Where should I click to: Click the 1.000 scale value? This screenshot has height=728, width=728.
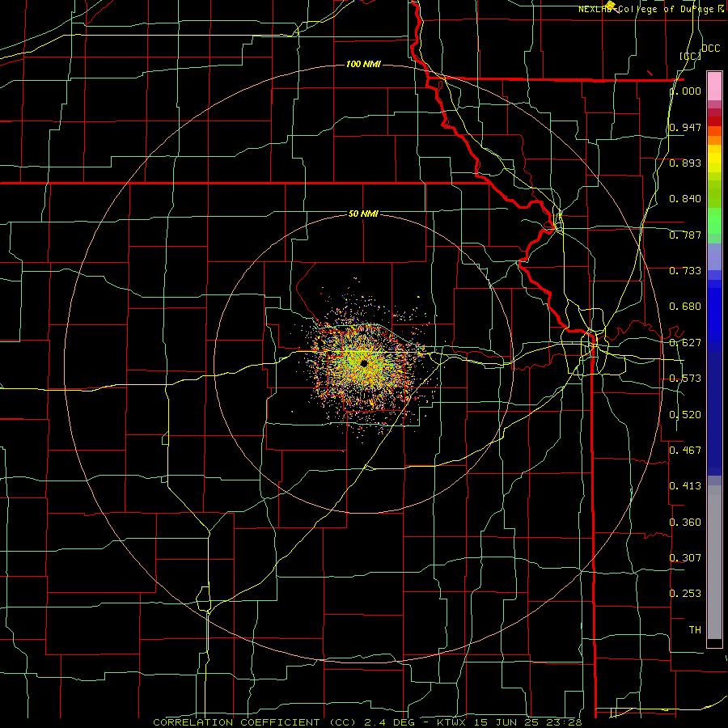point(685,91)
